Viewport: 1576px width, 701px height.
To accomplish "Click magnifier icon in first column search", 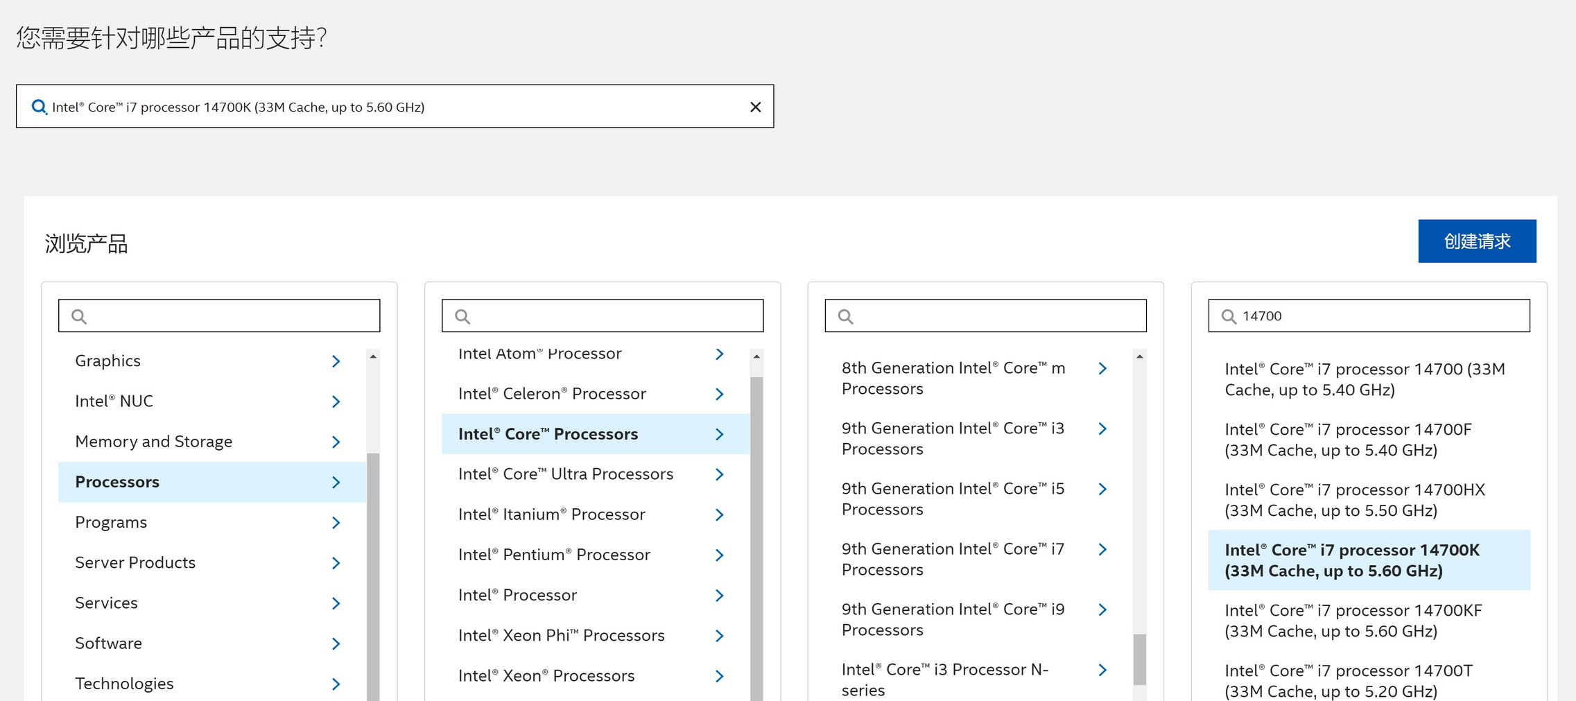I will click(79, 317).
